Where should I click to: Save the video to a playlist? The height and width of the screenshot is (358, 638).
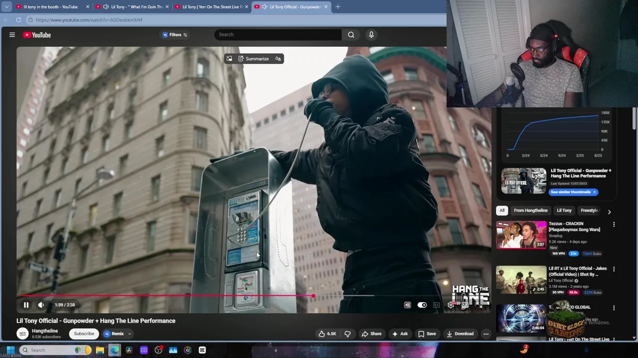427,334
